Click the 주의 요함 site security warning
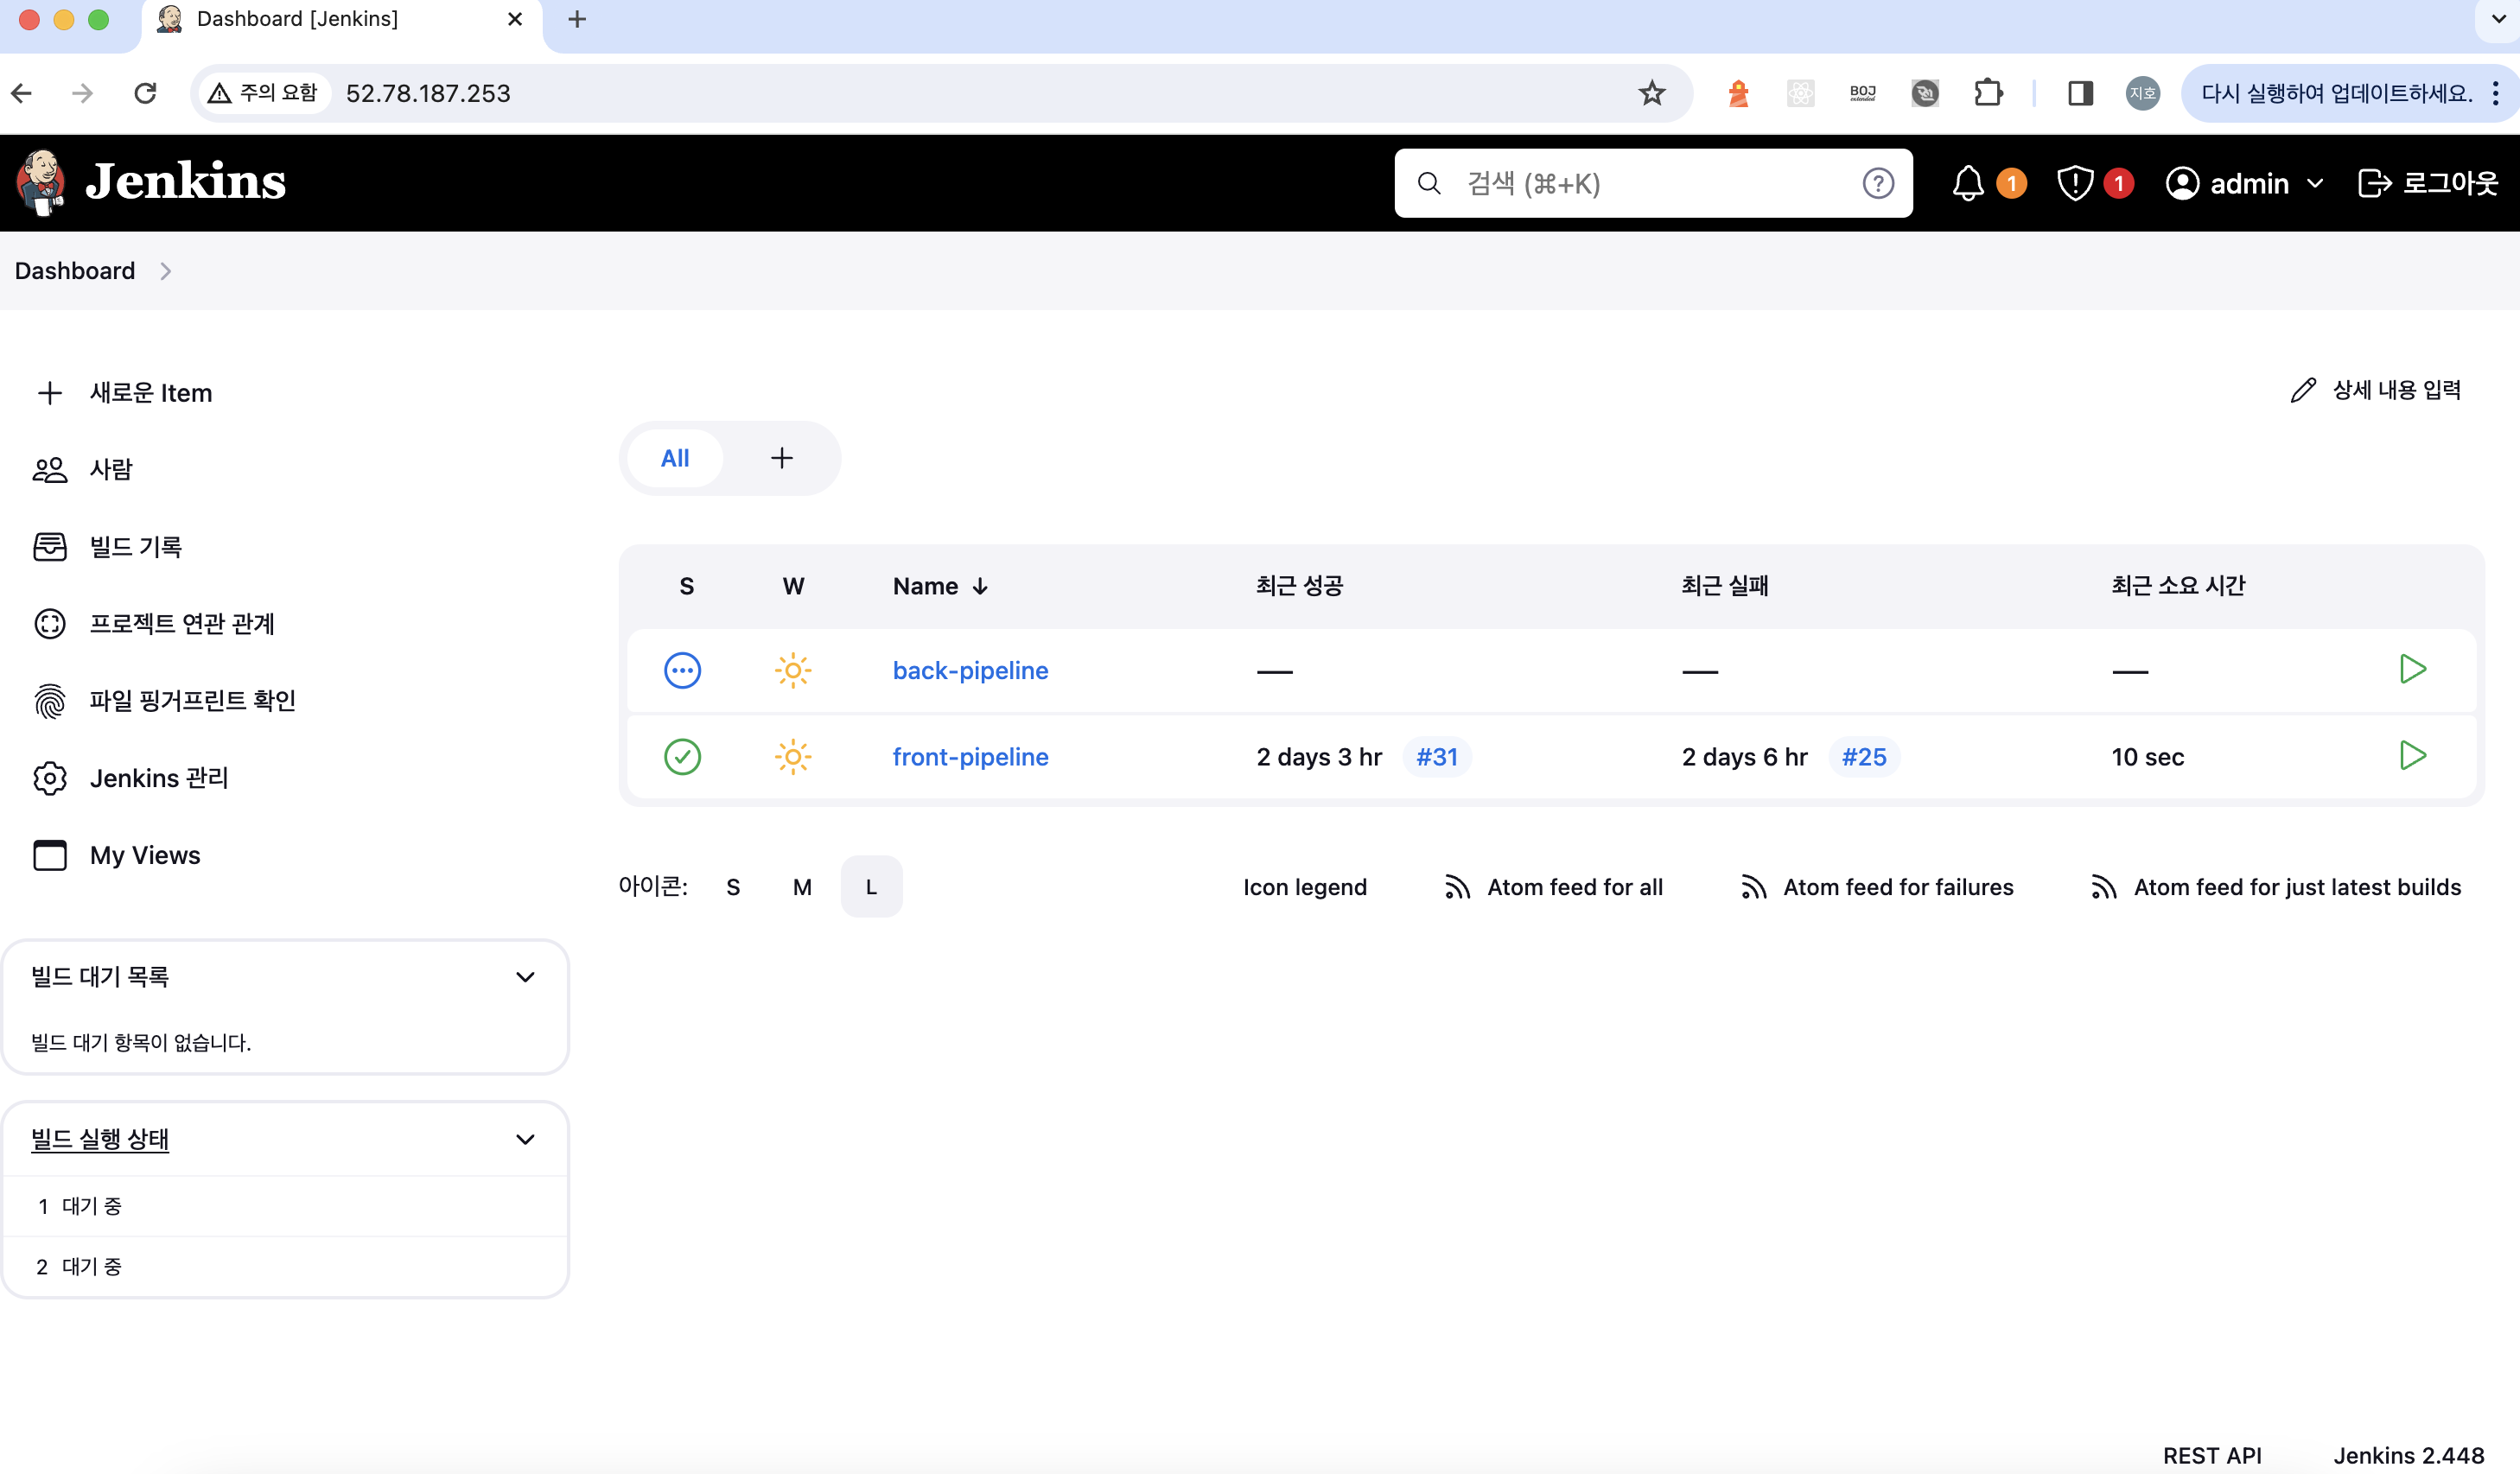 click(263, 93)
